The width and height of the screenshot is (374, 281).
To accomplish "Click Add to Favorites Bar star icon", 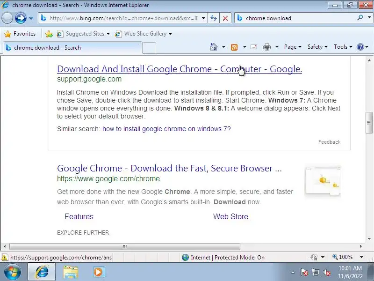I will pos(49,34).
